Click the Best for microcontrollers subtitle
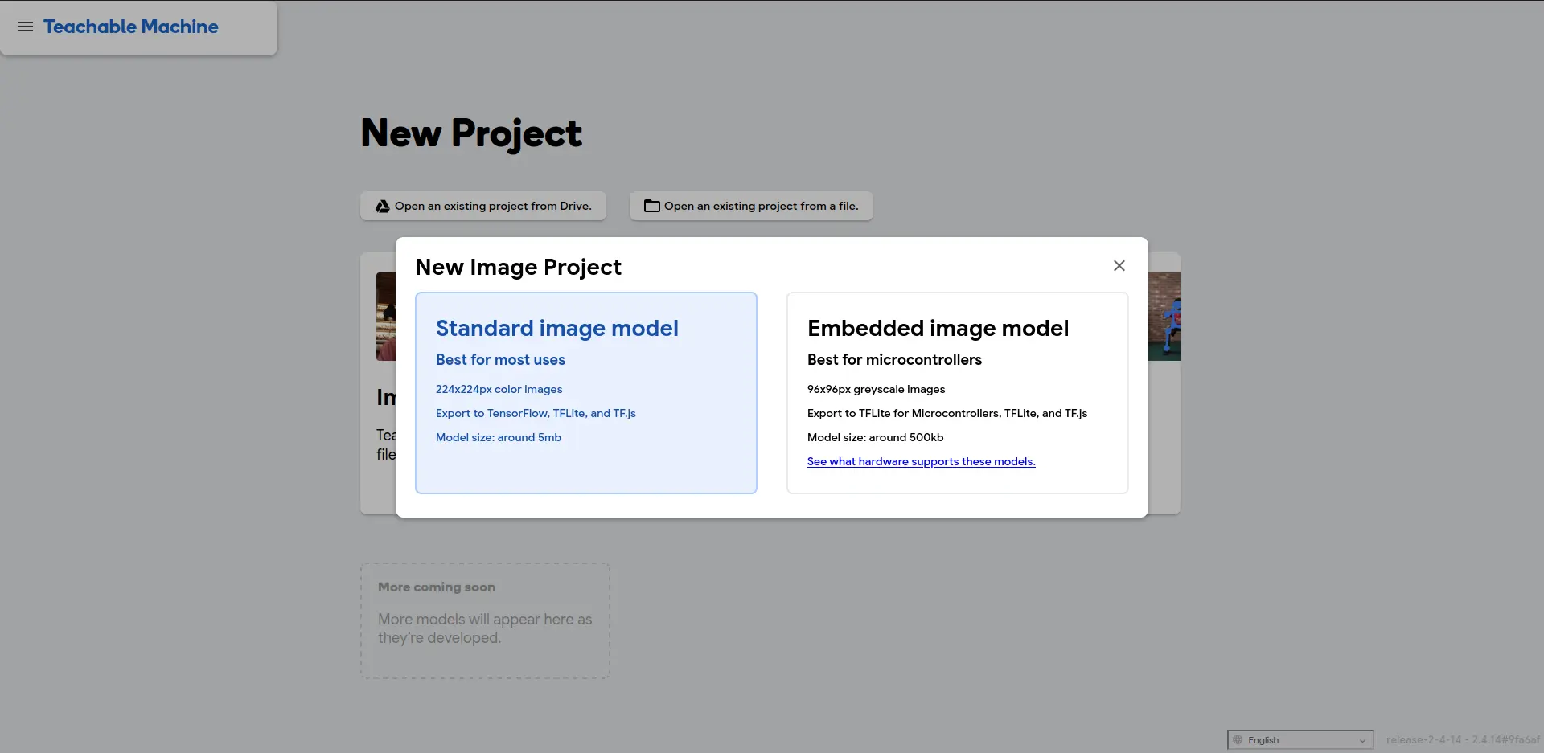The image size is (1544, 753). [894, 359]
